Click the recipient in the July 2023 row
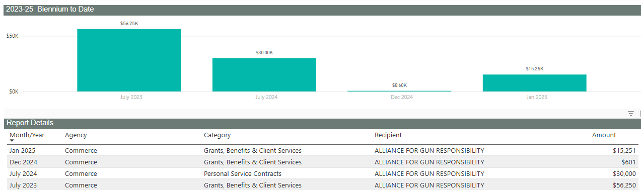This screenshot has width=641, height=192. tap(430, 185)
